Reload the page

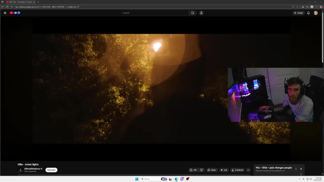[7, 7]
